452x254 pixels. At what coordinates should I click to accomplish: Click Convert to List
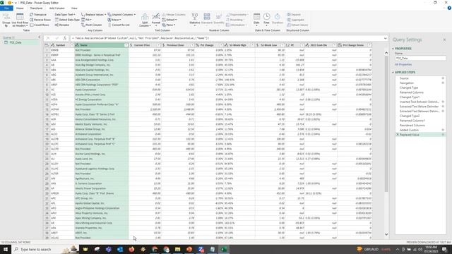click(x=119, y=25)
